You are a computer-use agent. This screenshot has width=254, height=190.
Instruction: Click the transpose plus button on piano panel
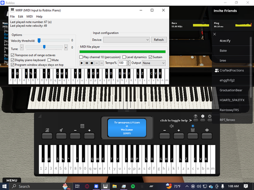pos(89,136)
